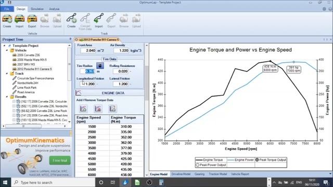Click the Vehicle Import icon
Image resolution: width=333 pixels, height=187 pixels.
[x=20, y=19]
